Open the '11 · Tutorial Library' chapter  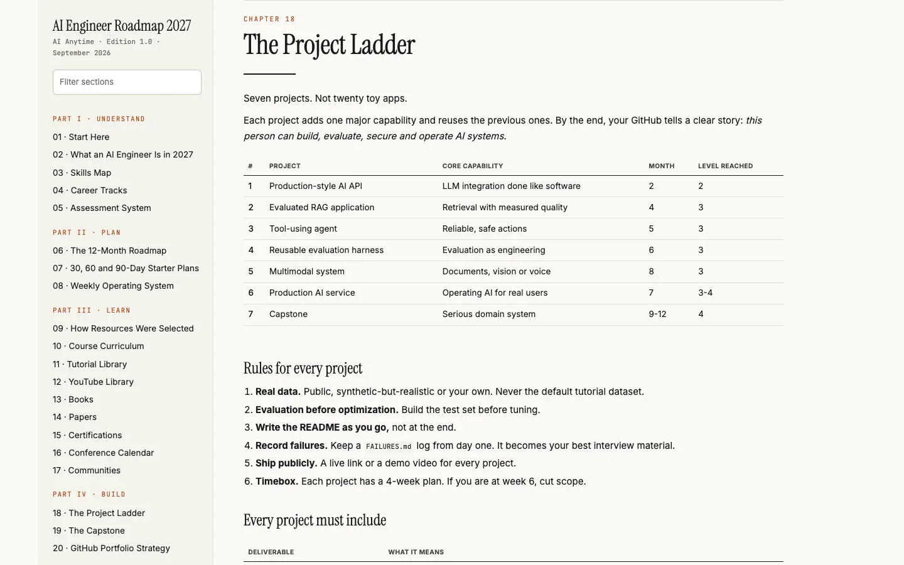coord(90,364)
